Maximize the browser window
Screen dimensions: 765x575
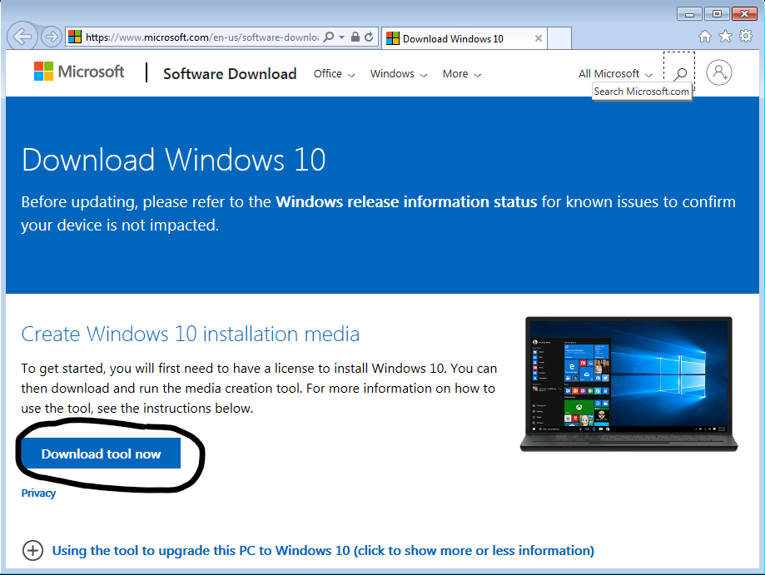717,13
